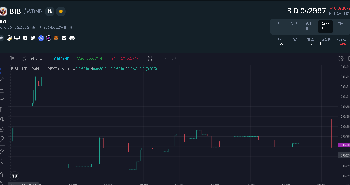350x185 pixels.
Task: Open the candlestick chart style selector
Action: coord(12,59)
